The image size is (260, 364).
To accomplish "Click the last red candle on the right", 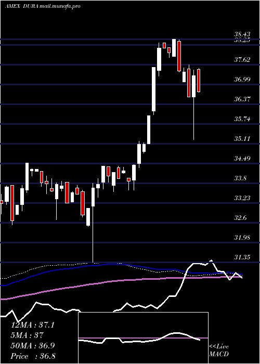I will 199,80.
